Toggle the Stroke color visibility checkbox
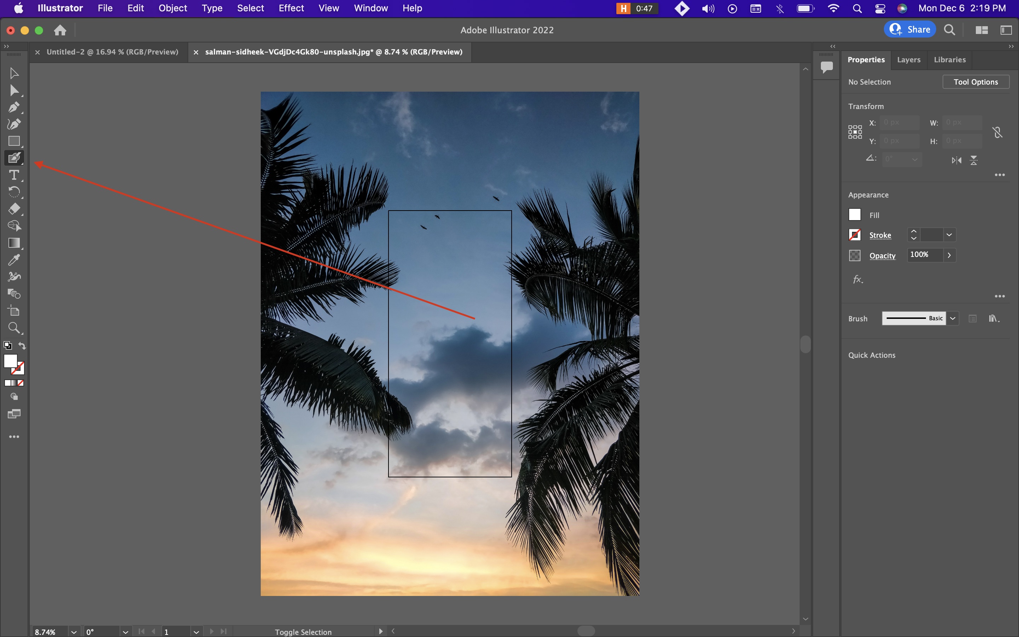This screenshot has width=1019, height=637. [855, 234]
